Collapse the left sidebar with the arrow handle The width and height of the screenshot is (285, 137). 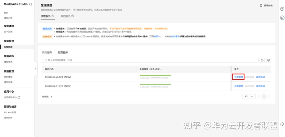[x=35, y=69]
